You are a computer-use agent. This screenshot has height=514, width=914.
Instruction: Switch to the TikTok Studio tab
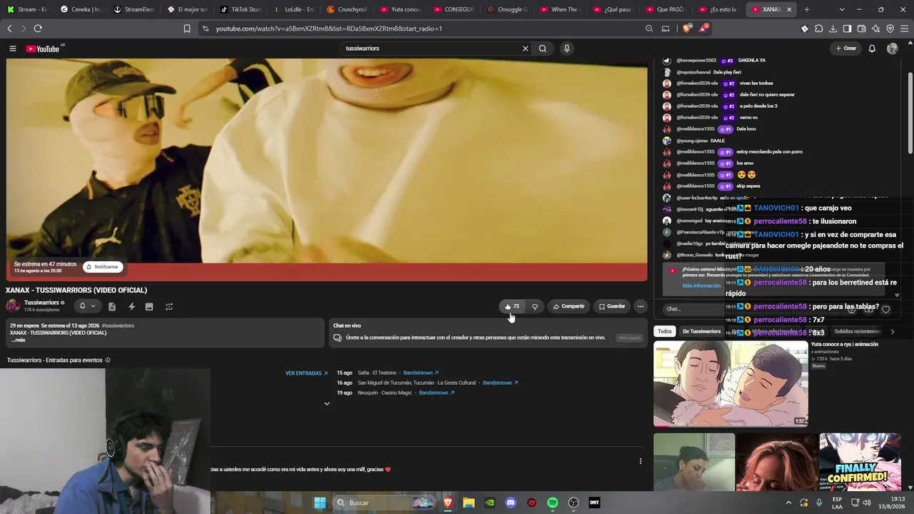point(240,9)
